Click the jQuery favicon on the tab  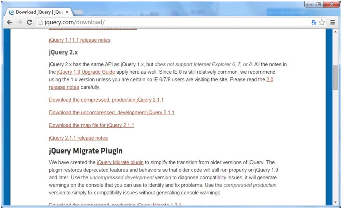(x=12, y=12)
